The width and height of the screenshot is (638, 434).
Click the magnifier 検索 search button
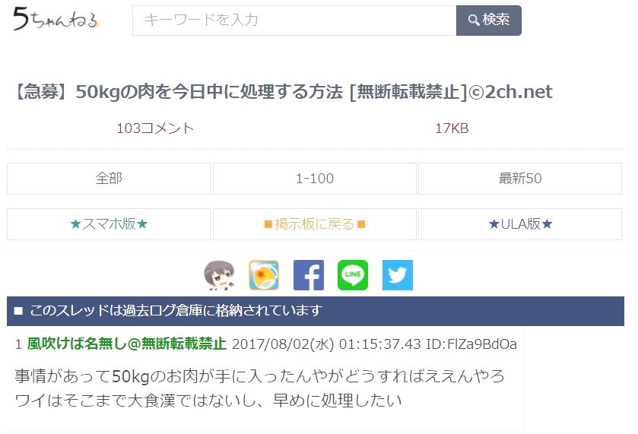[x=489, y=21]
